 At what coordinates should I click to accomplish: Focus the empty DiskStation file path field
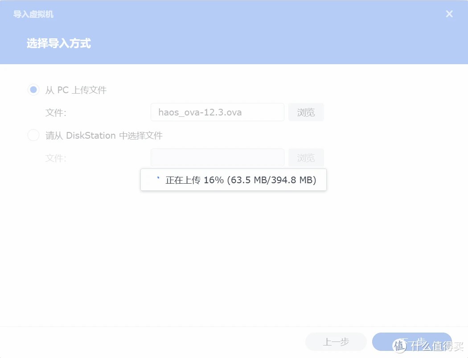(218, 158)
